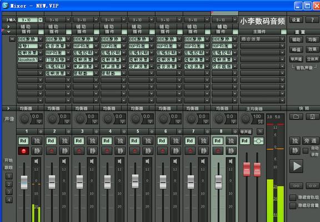Click channel 8 speaker monitor icon

click(231, 162)
